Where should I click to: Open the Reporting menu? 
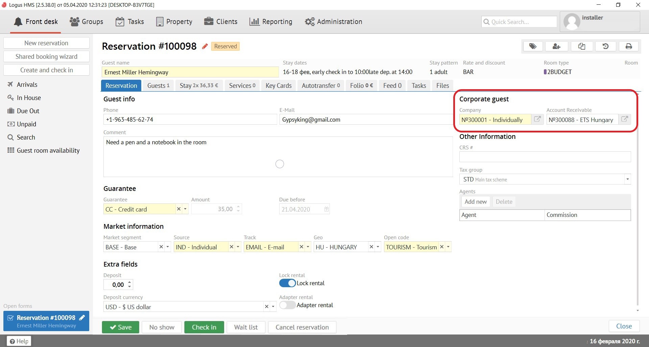(271, 22)
